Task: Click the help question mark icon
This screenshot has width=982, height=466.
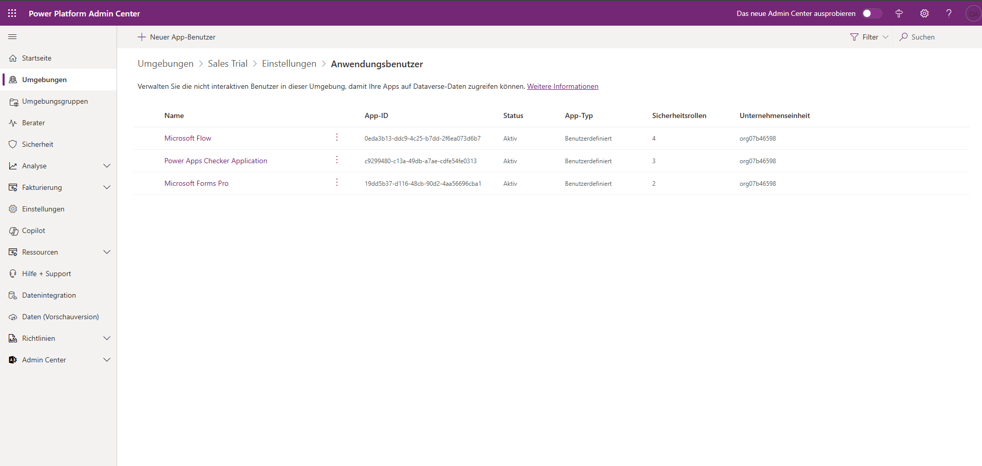Action: tap(949, 13)
